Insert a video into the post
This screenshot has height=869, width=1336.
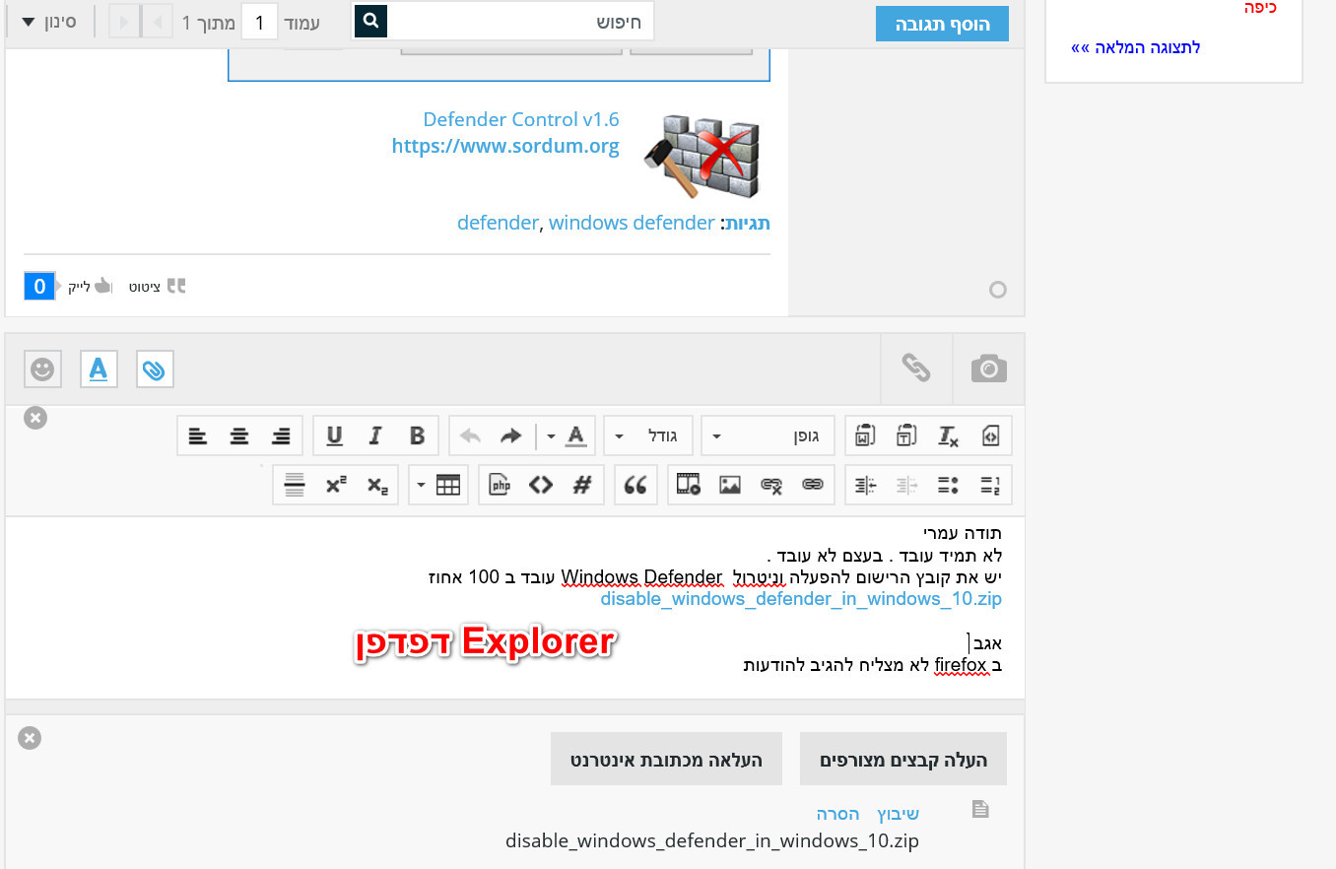coord(689,485)
